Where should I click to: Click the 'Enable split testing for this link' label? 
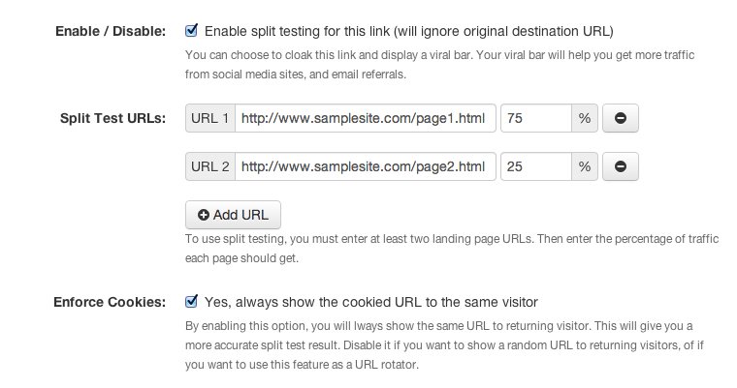coord(409,31)
